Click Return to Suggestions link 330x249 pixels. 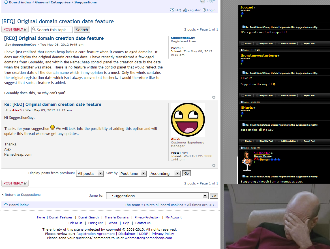(23, 195)
